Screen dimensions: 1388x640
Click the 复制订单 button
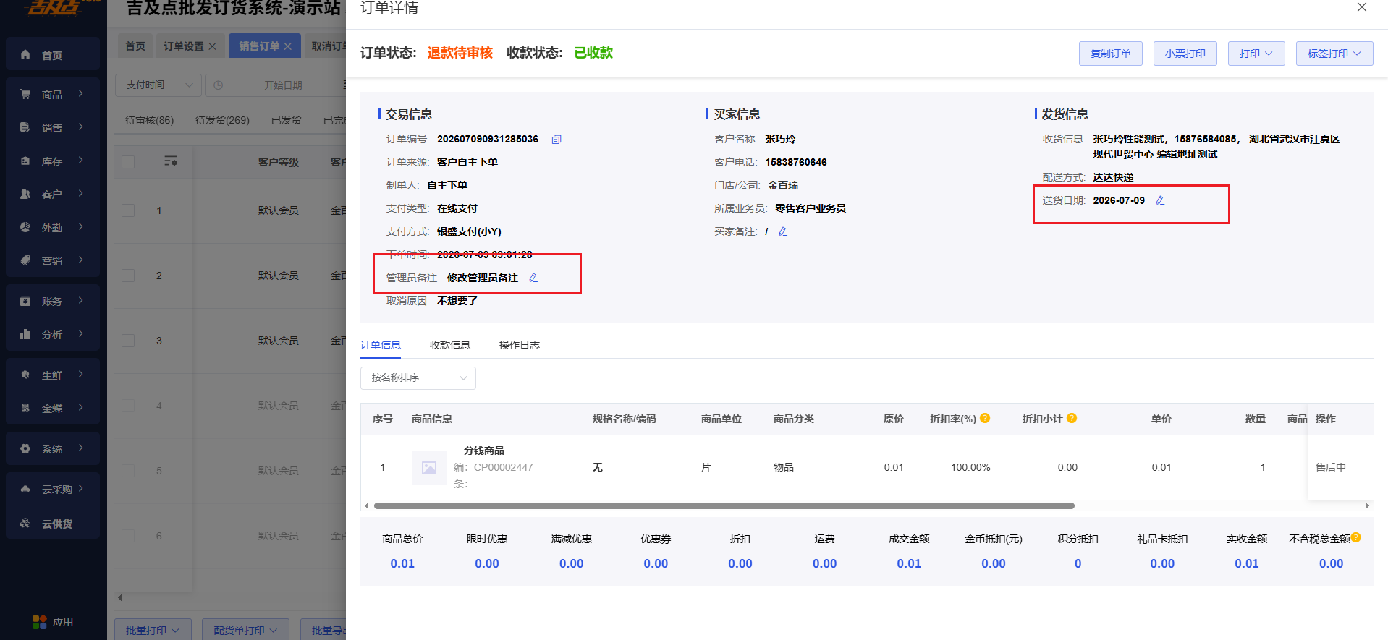(x=1110, y=54)
